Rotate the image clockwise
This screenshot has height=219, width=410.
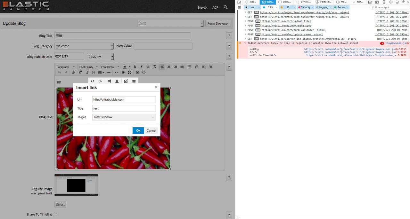pos(100,81)
